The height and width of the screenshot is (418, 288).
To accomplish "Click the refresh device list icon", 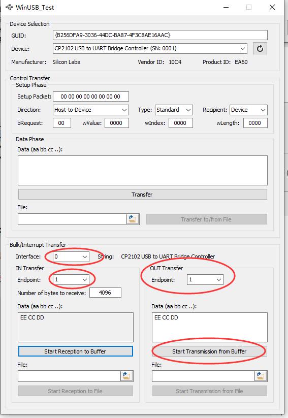I will tap(260, 49).
